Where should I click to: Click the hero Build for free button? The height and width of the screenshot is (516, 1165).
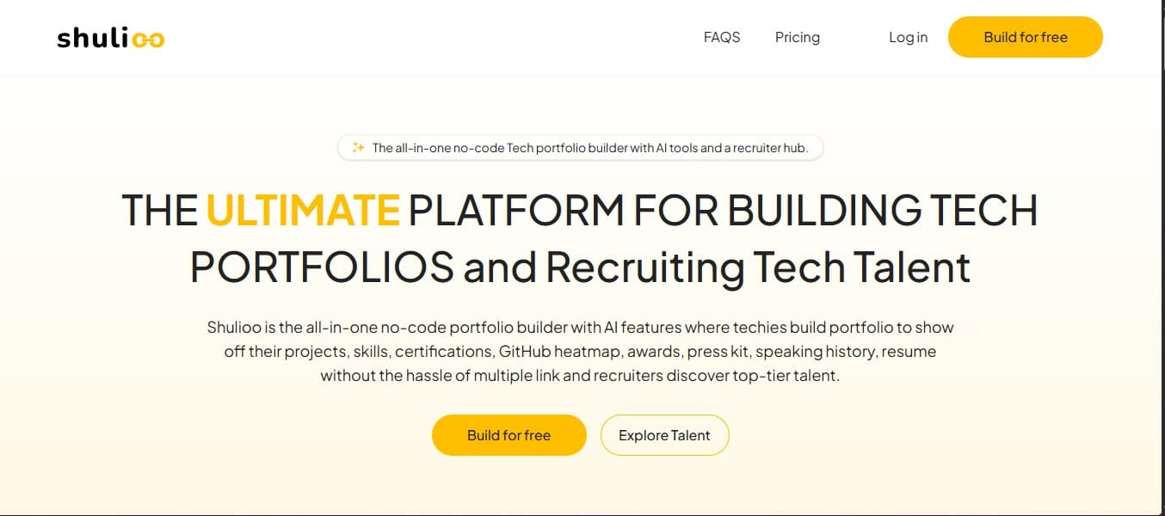509,435
